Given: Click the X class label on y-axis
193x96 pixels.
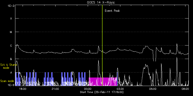Looking at the screenshot, I should tap(11, 18).
